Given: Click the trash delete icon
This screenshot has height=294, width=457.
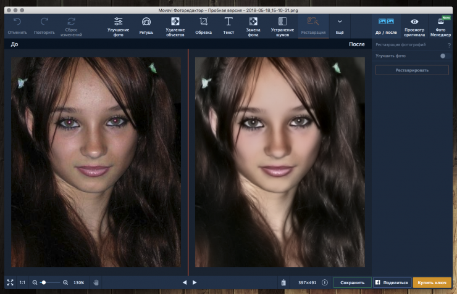Looking at the screenshot, I should pos(283,282).
